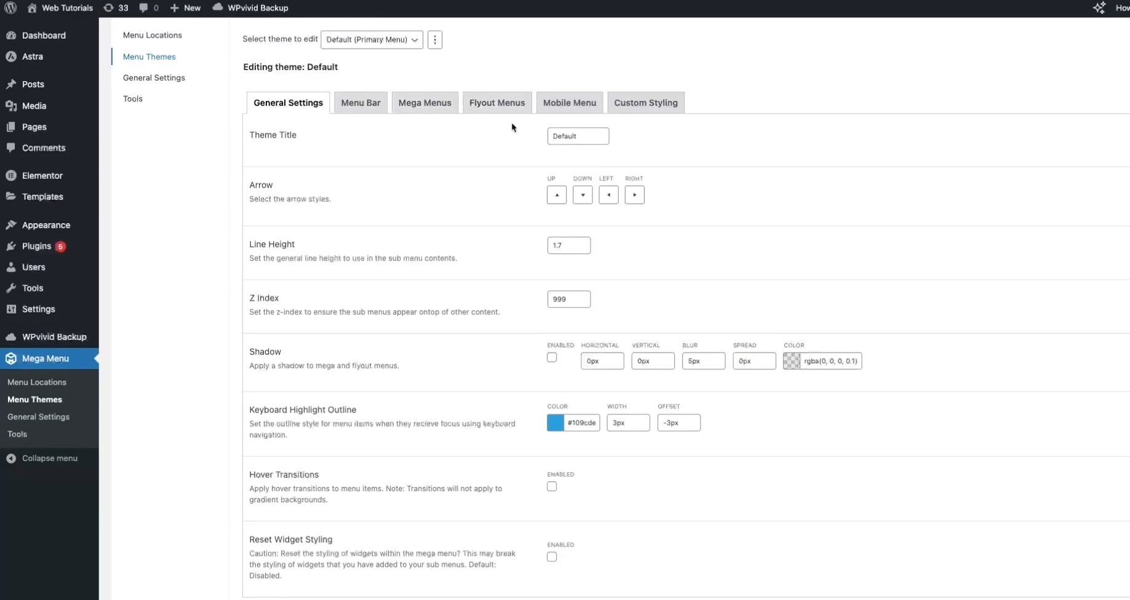Open the updates icon showing 33

[x=109, y=8]
